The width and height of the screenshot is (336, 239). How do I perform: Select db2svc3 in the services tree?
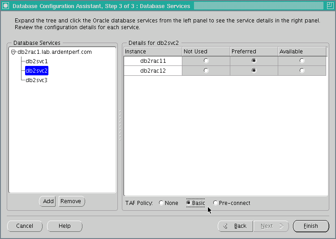coord(36,80)
